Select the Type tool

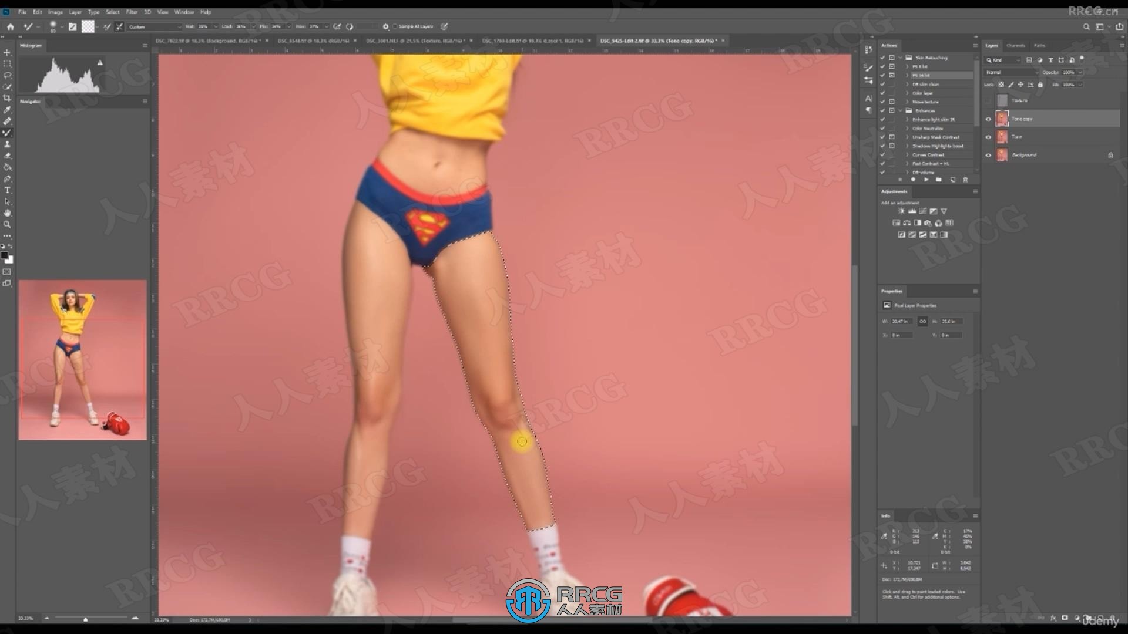pos(7,190)
